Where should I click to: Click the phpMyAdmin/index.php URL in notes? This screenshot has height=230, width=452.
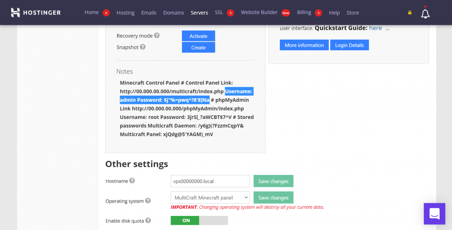point(188,108)
